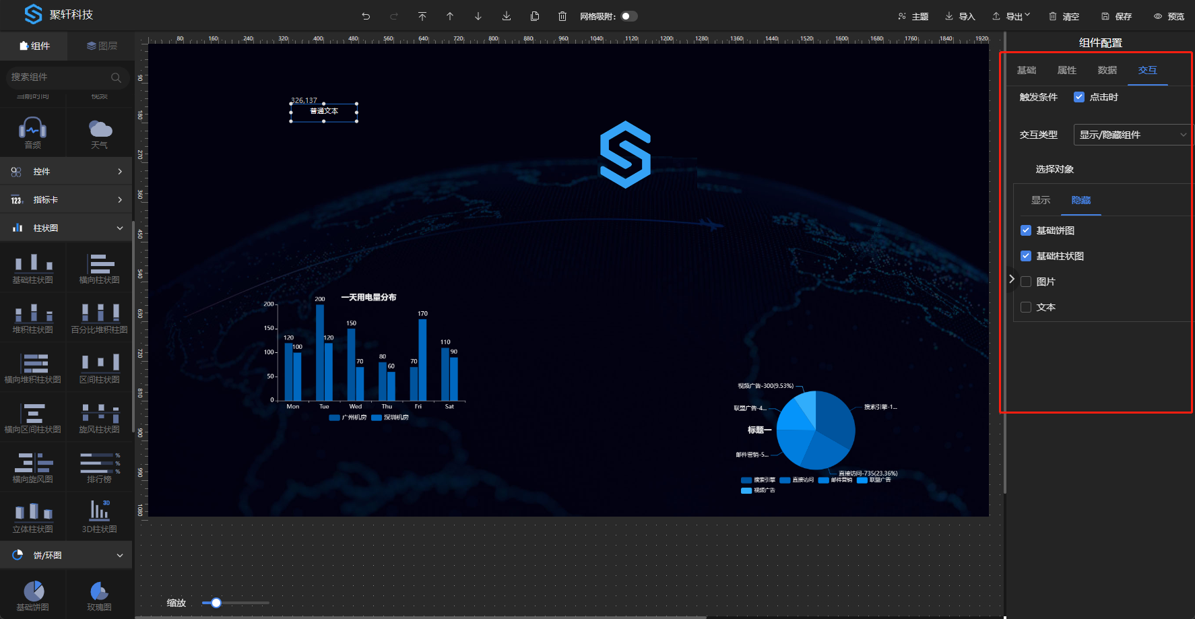Check the 图片 checkbox
Image resolution: width=1195 pixels, height=619 pixels.
(1026, 282)
